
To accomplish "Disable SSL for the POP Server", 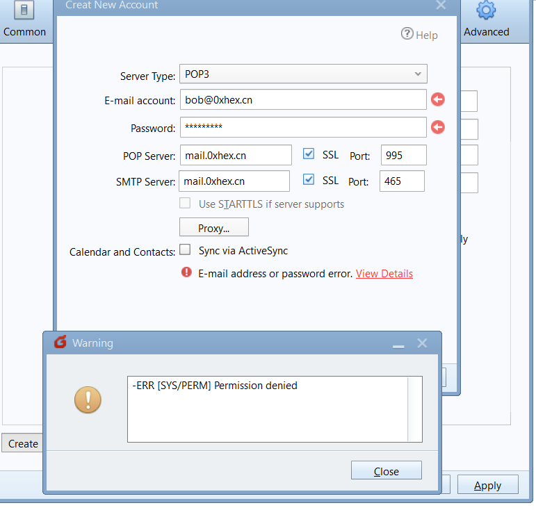I will [x=309, y=154].
